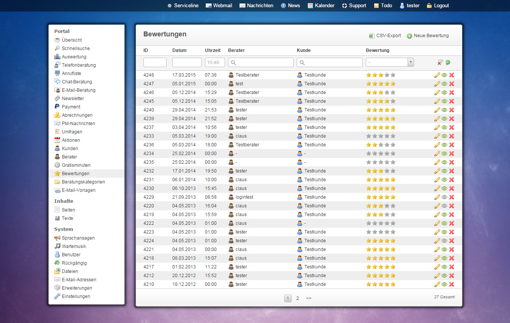
Task: Toggle visibility eye icon for rating 4229
Action: click(444, 197)
